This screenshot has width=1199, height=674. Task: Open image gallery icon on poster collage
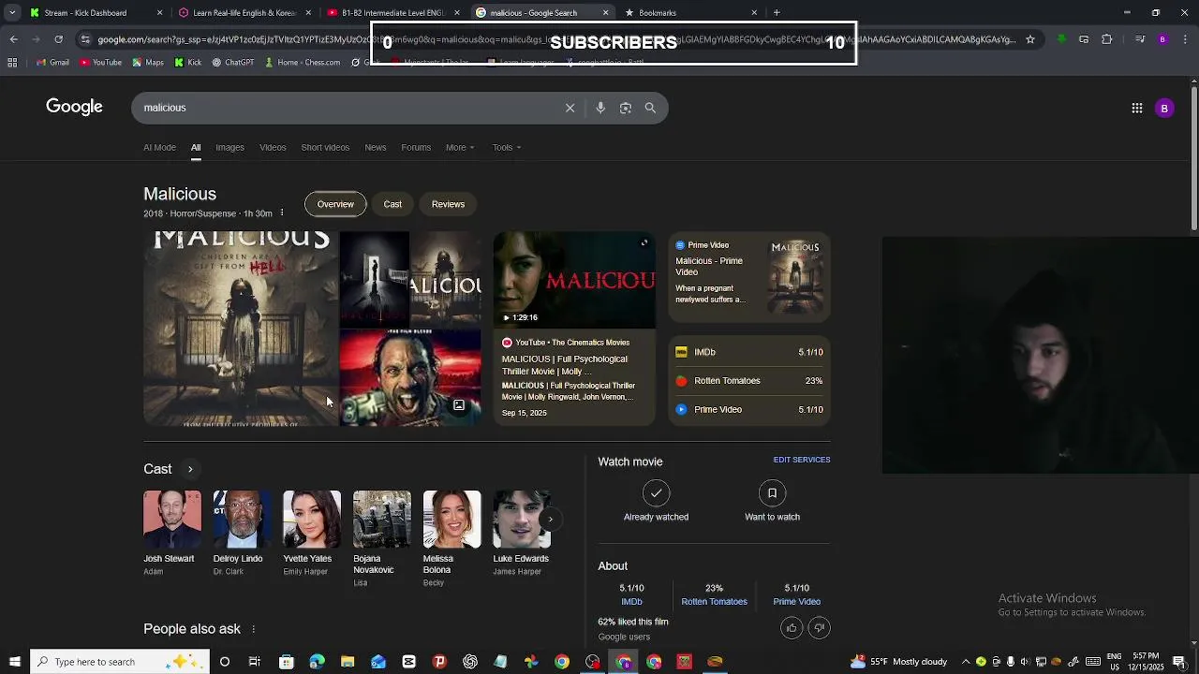pyautogui.click(x=459, y=405)
